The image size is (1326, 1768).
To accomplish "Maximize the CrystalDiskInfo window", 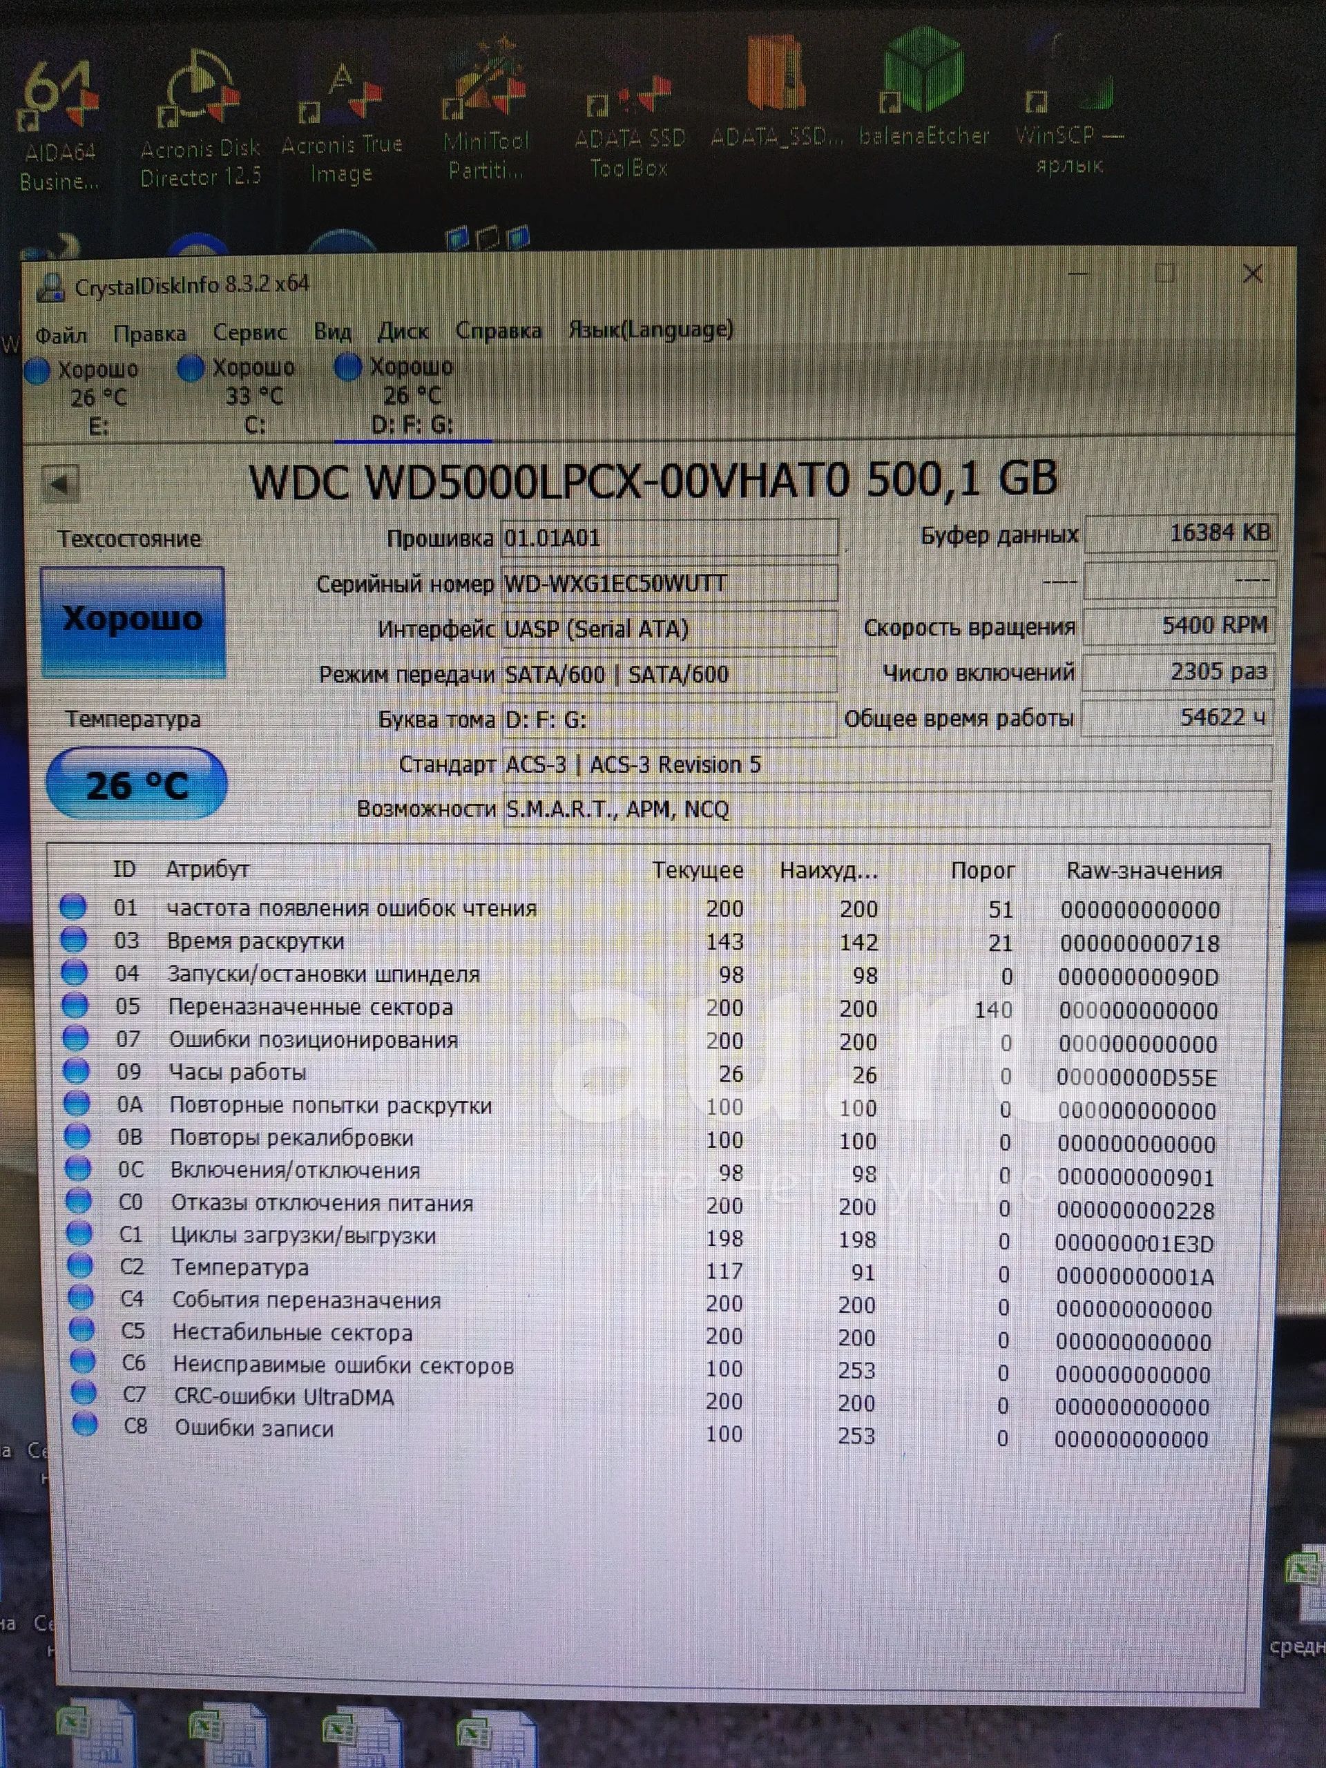I will click(1164, 274).
